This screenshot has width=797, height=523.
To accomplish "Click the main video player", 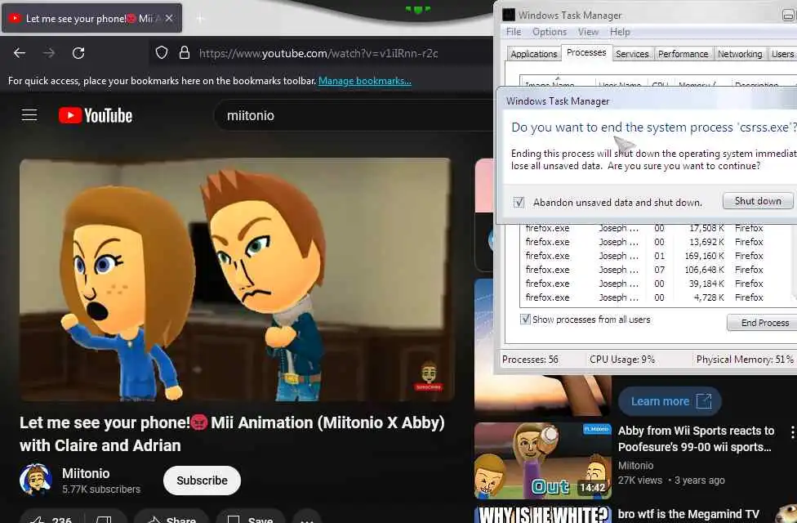I will pyautogui.click(x=235, y=279).
